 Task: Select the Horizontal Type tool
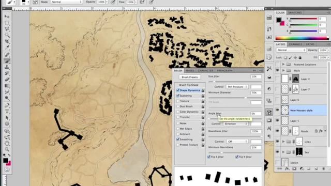(x=7, y=111)
